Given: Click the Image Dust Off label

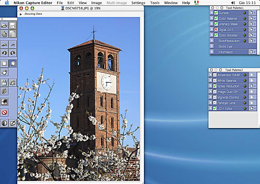Looking at the screenshot, I should coord(227,92).
